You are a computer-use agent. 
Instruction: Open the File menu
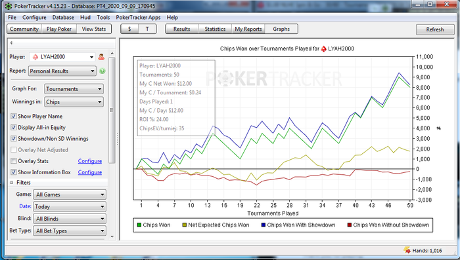(x=12, y=17)
